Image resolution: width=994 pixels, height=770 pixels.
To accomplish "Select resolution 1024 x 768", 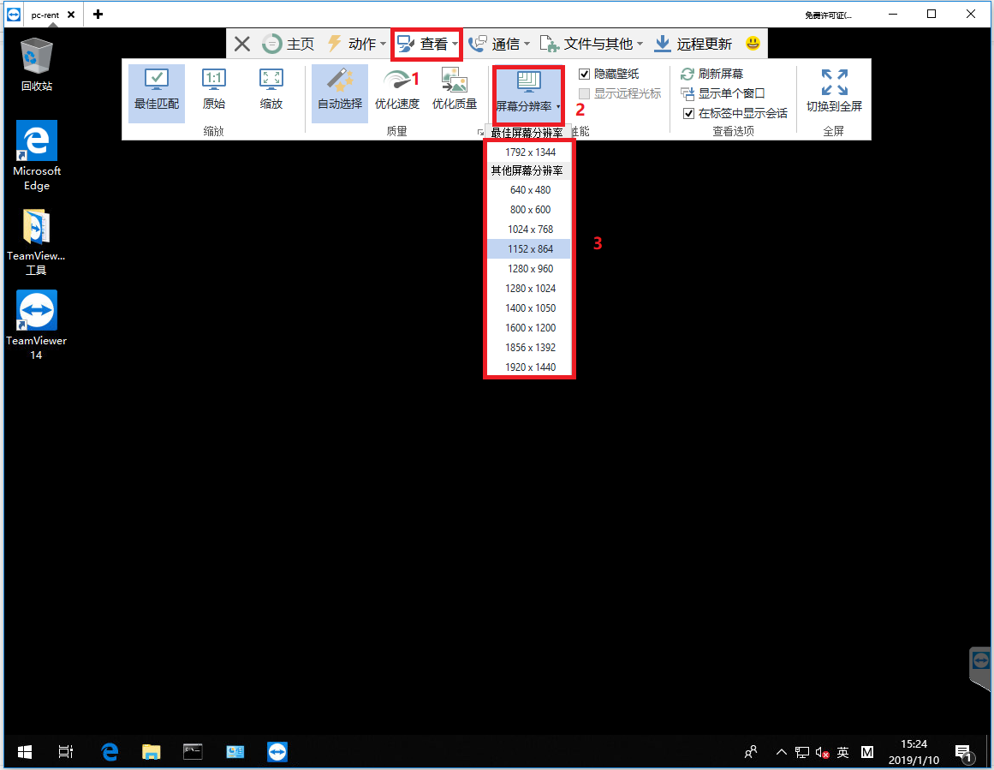I will (x=530, y=229).
